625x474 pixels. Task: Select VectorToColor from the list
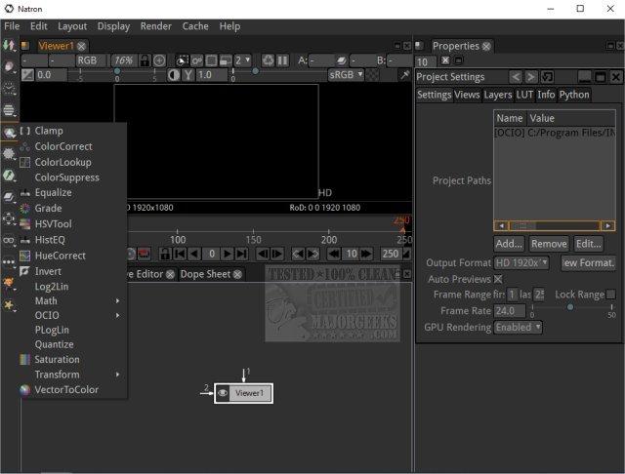[x=66, y=390]
